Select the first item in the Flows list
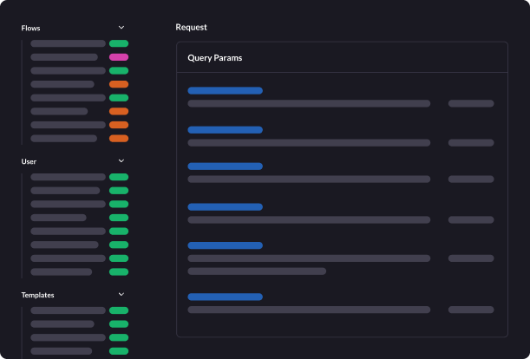 click(68, 43)
